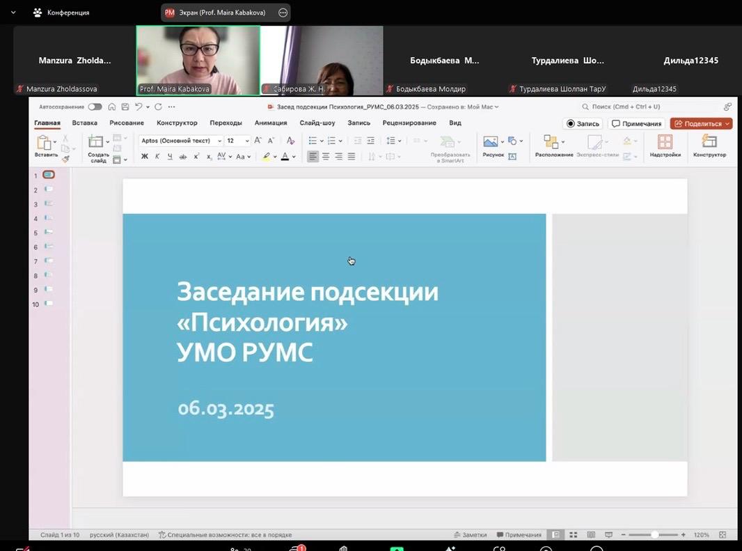Insert a text box with the A icon
The height and width of the screenshot is (551, 742).
(x=512, y=156)
